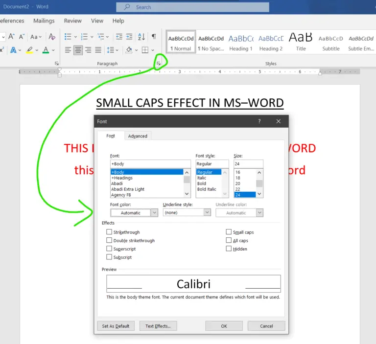The width and height of the screenshot is (376, 344).
Task: Open the Help ribbon tab
Action: (x=118, y=21)
